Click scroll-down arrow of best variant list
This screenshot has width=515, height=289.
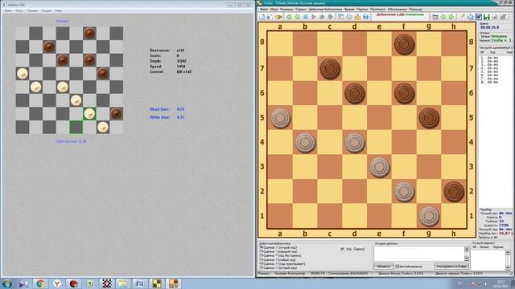tap(508, 267)
